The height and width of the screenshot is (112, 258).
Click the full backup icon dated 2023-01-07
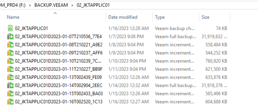click(10, 36)
